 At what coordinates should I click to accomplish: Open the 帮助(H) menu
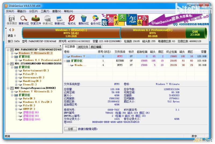[x=69, y=11]
